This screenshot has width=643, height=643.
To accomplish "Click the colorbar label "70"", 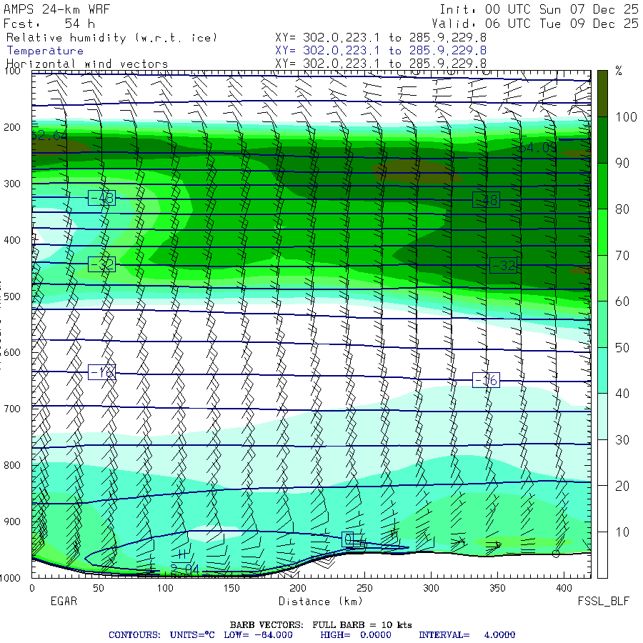I will point(622,256).
